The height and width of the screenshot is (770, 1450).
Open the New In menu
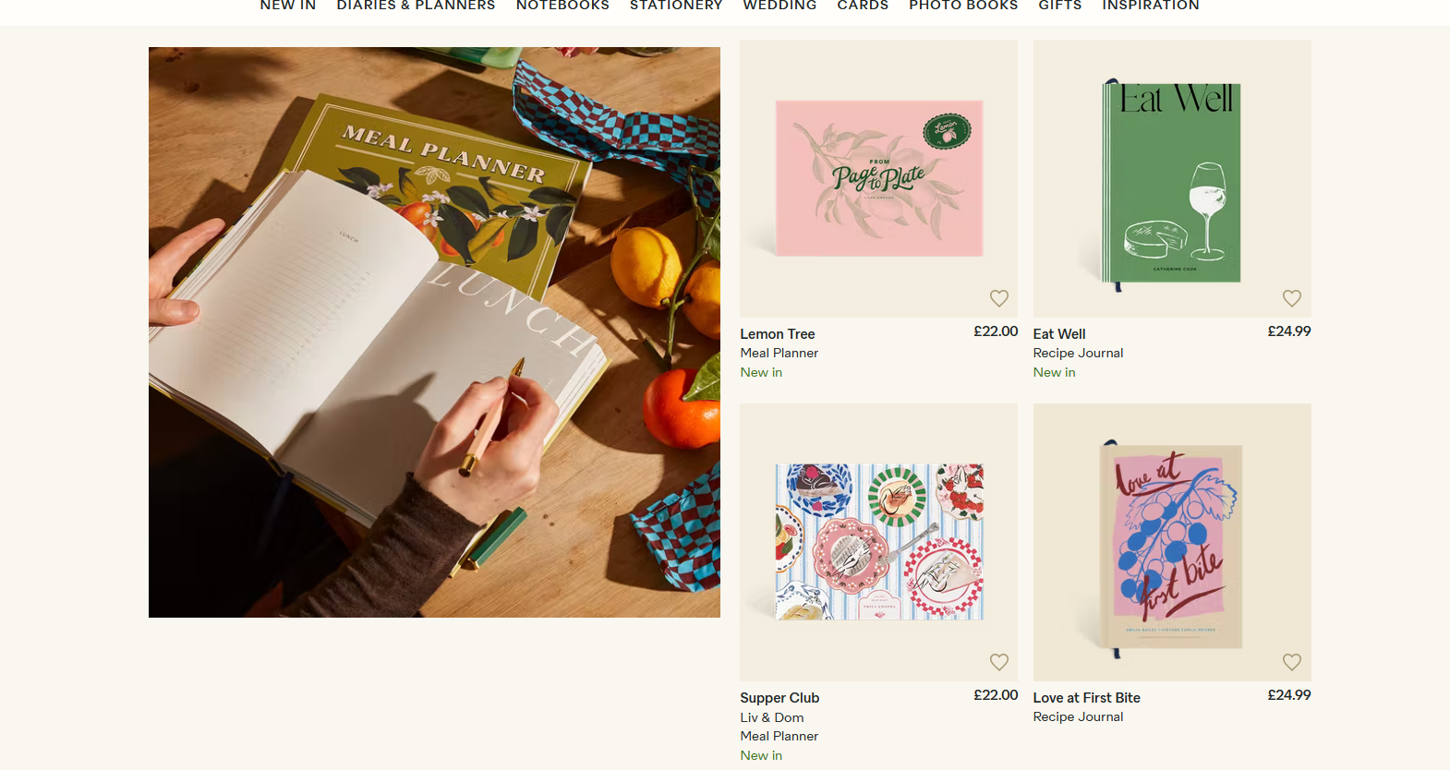click(x=288, y=6)
